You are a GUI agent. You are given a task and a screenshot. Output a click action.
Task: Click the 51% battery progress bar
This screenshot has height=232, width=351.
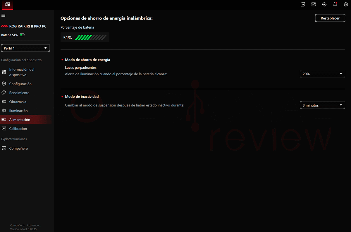[91, 37]
